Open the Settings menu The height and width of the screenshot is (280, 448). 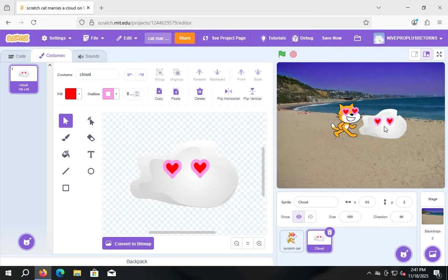(x=57, y=38)
